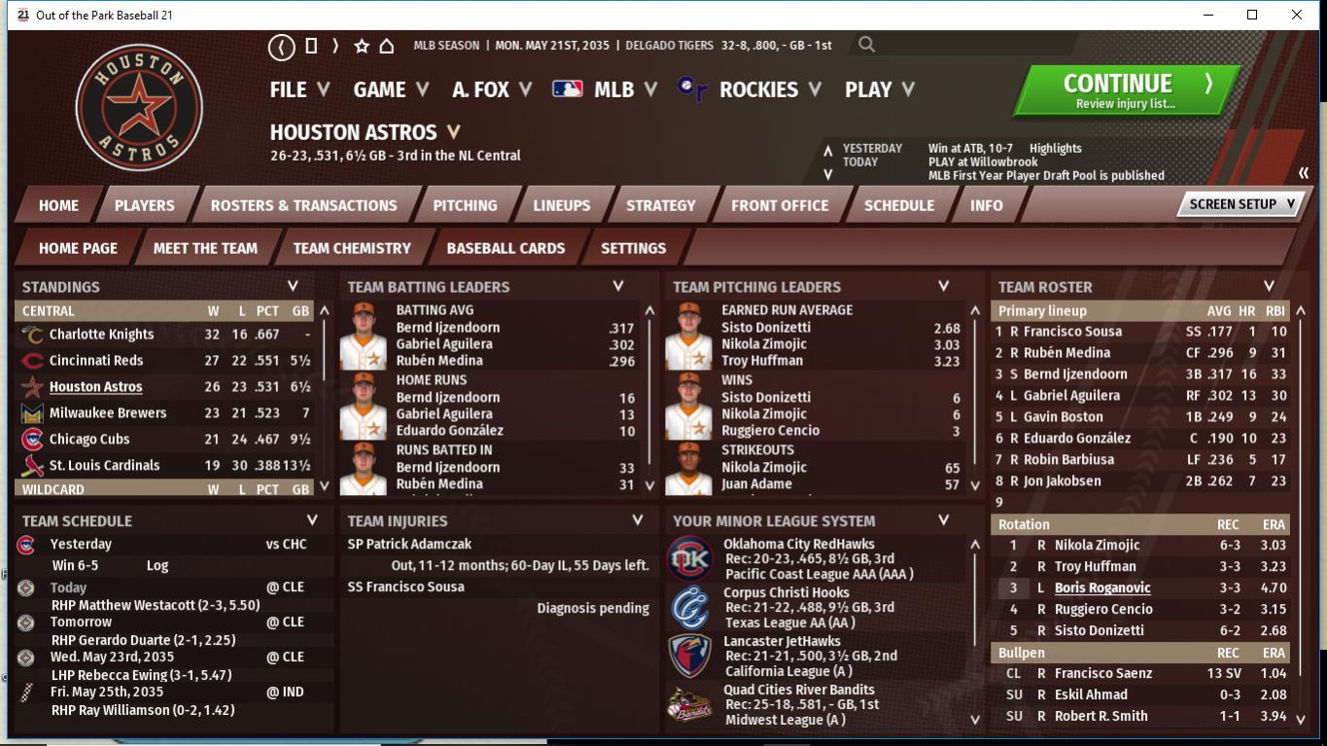Add current page to favorites star
The height and width of the screenshot is (746, 1327).
point(362,46)
